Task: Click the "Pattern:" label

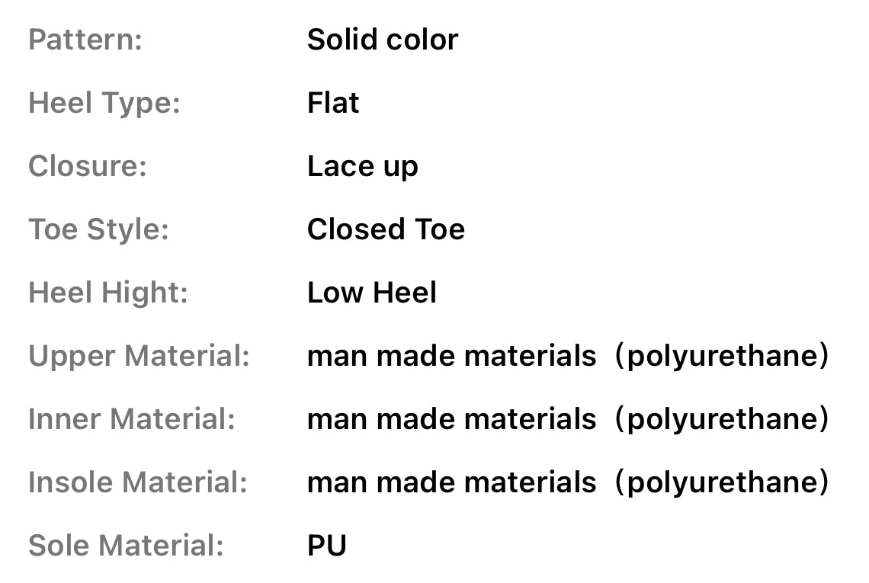Action: point(85,40)
